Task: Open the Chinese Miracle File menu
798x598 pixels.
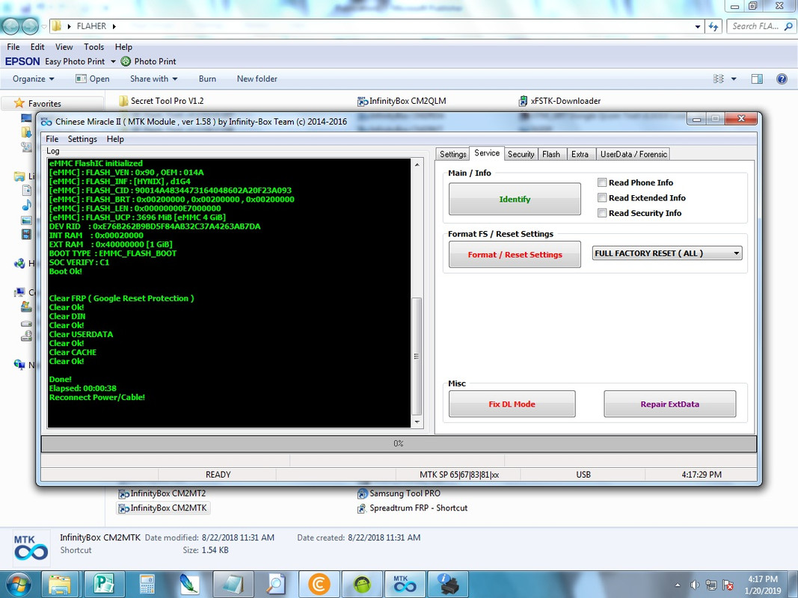Action: pyautogui.click(x=52, y=139)
